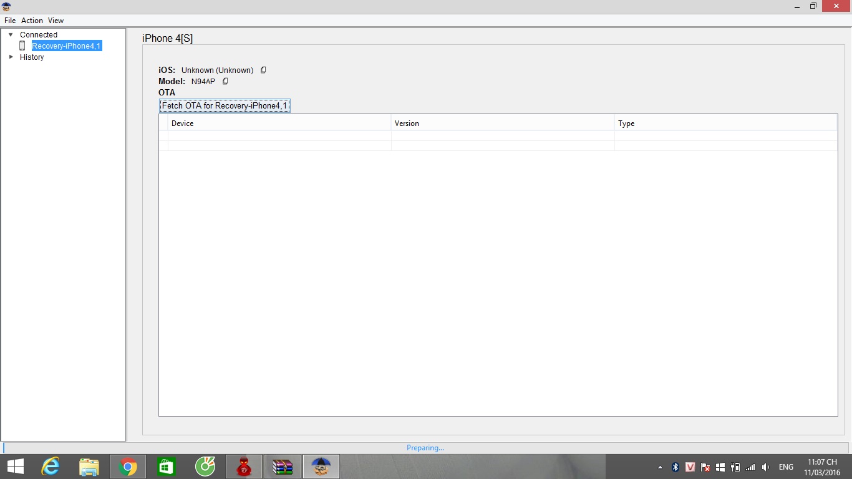Open the File menu
The image size is (852, 479).
[x=10, y=21]
